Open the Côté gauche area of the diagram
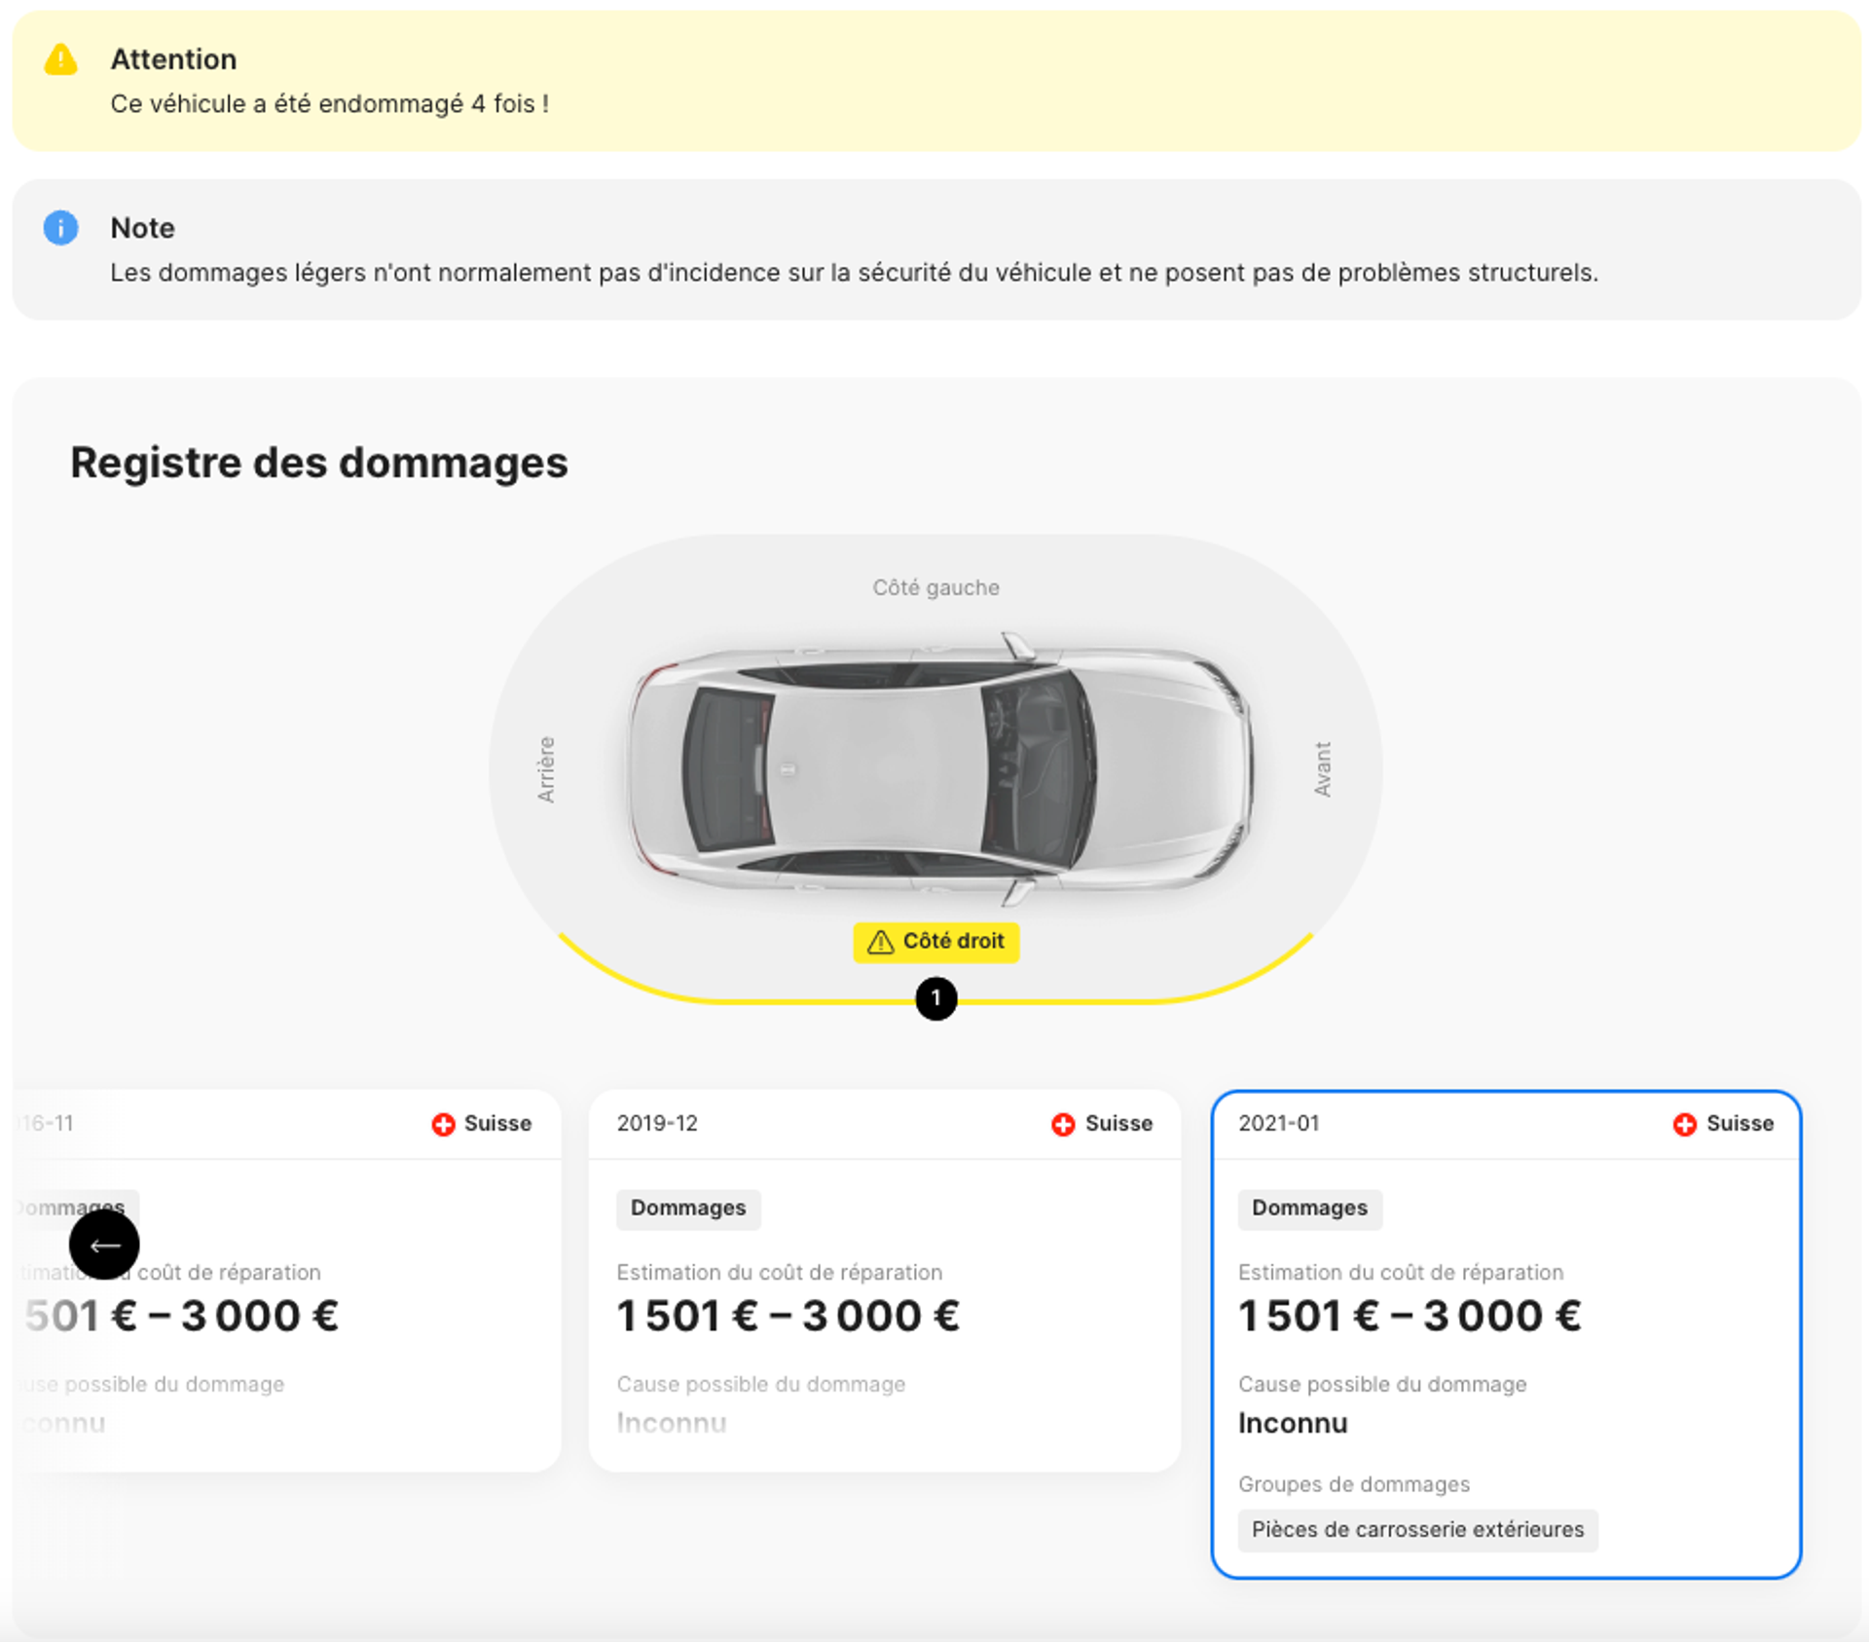The width and height of the screenshot is (1869, 1642). pyautogui.click(x=934, y=586)
